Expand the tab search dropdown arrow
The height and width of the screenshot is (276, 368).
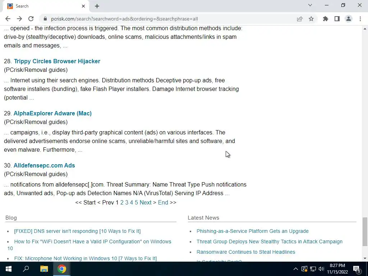coord(310,5)
